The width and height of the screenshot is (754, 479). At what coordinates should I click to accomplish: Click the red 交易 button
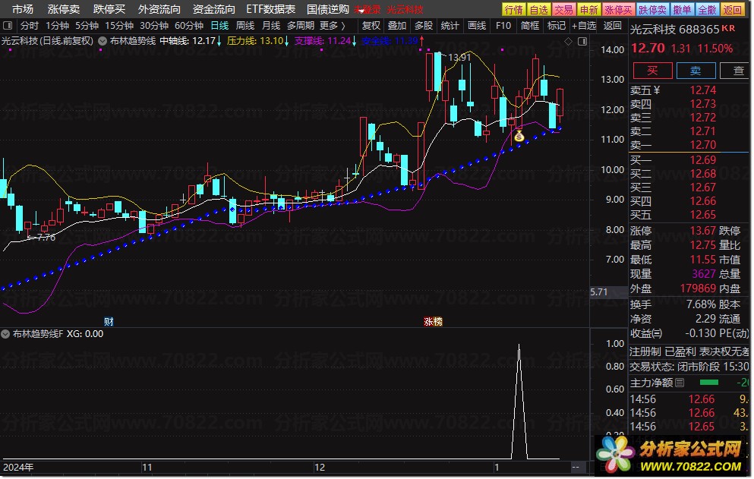[x=563, y=10]
